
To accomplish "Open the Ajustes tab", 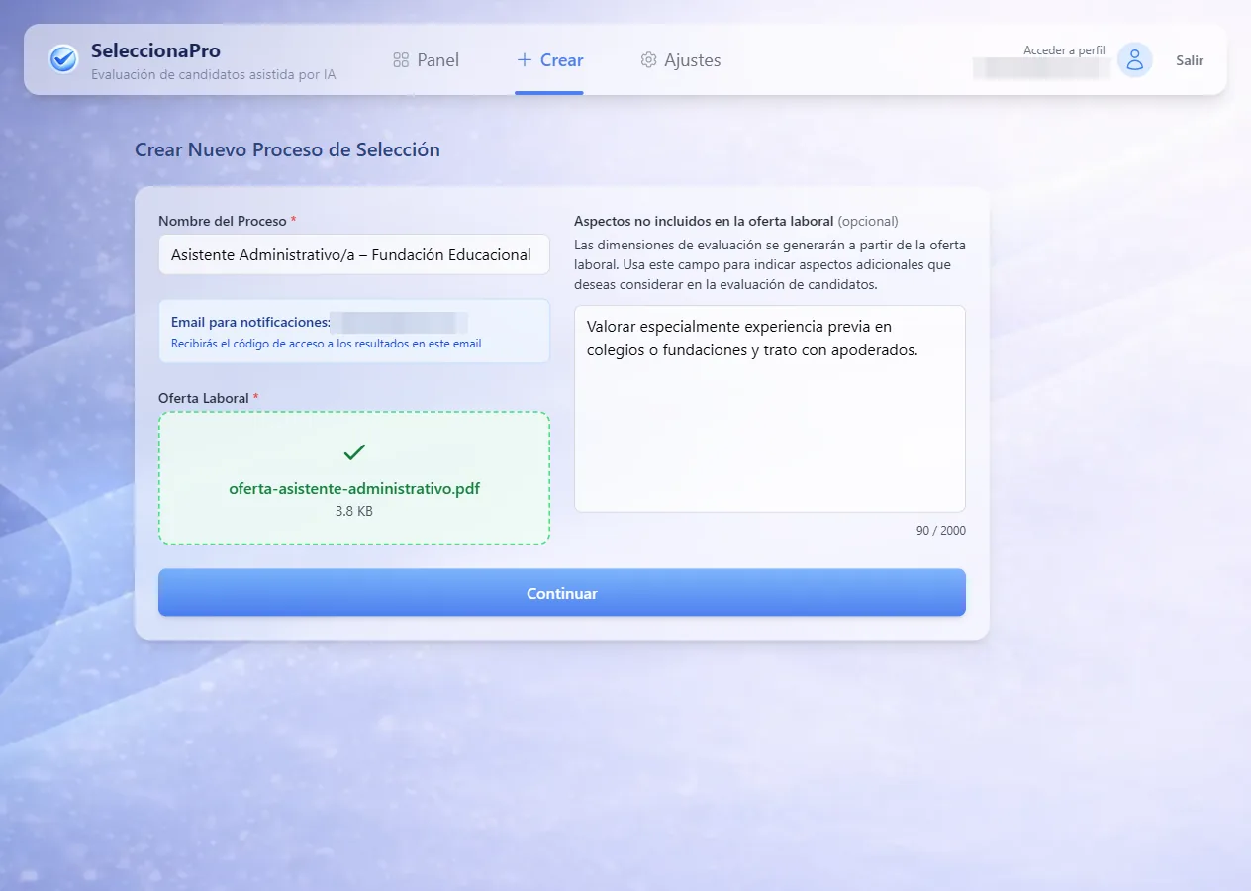I will 680,60.
